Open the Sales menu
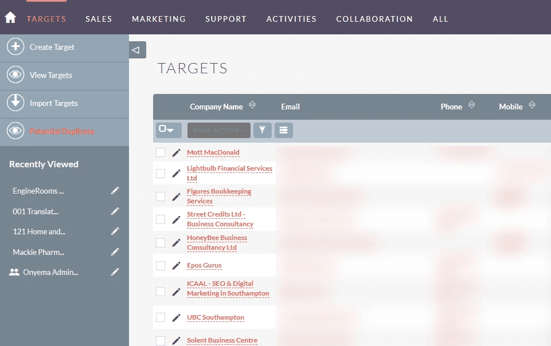Image resolution: width=551 pixels, height=346 pixels. click(99, 19)
